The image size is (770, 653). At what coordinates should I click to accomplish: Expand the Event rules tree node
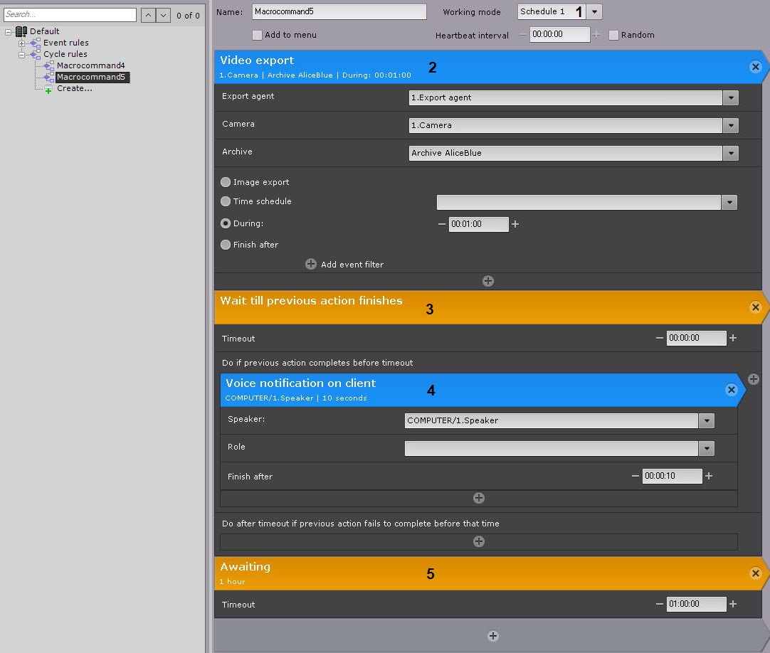(22, 43)
